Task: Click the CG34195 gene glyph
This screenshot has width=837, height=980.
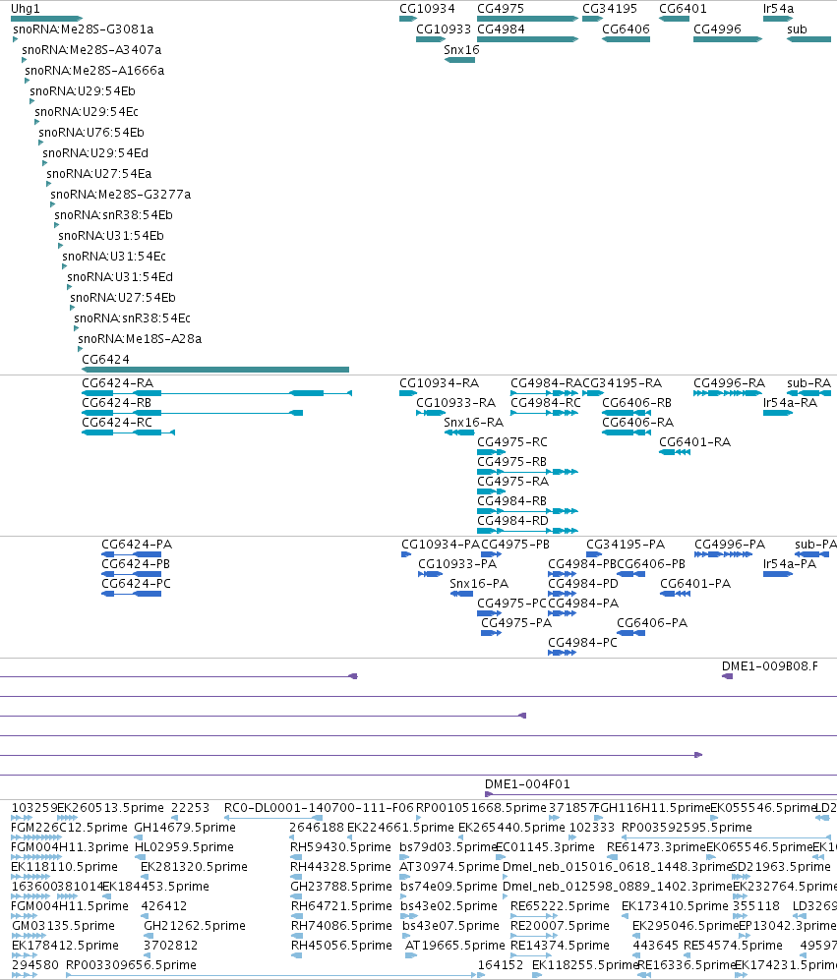Action: (x=592, y=19)
